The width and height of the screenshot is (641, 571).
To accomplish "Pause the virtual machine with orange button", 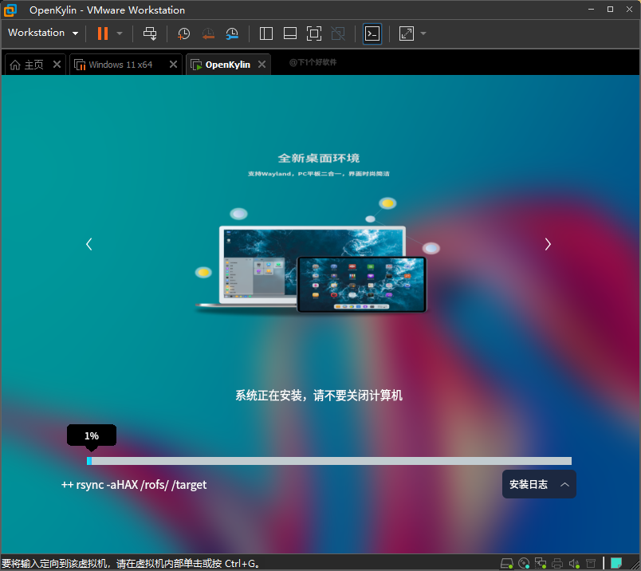I will (x=103, y=33).
